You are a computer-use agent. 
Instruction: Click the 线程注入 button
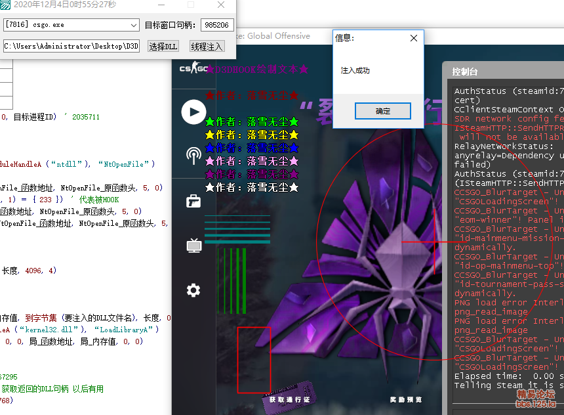tap(207, 47)
